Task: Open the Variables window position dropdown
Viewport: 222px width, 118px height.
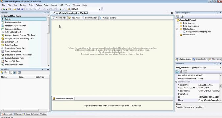Action: (x=42, y=69)
